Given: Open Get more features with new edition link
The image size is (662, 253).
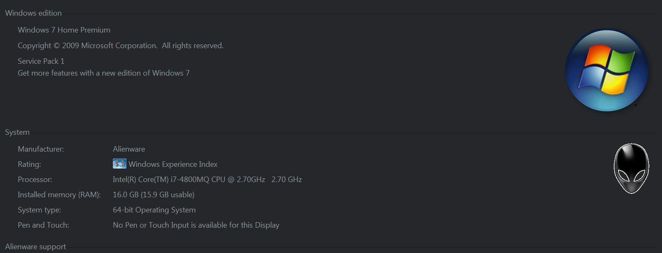Looking at the screenshot, I should (x=104, y=73).
